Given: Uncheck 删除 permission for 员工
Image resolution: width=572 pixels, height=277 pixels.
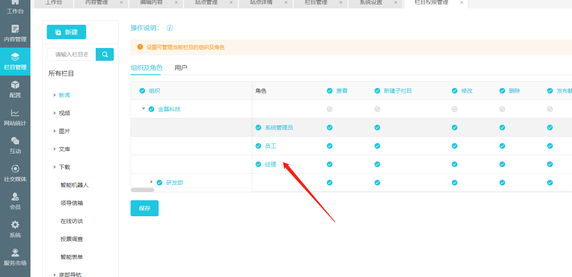Looking at the screenshot, I should (502, 146).
